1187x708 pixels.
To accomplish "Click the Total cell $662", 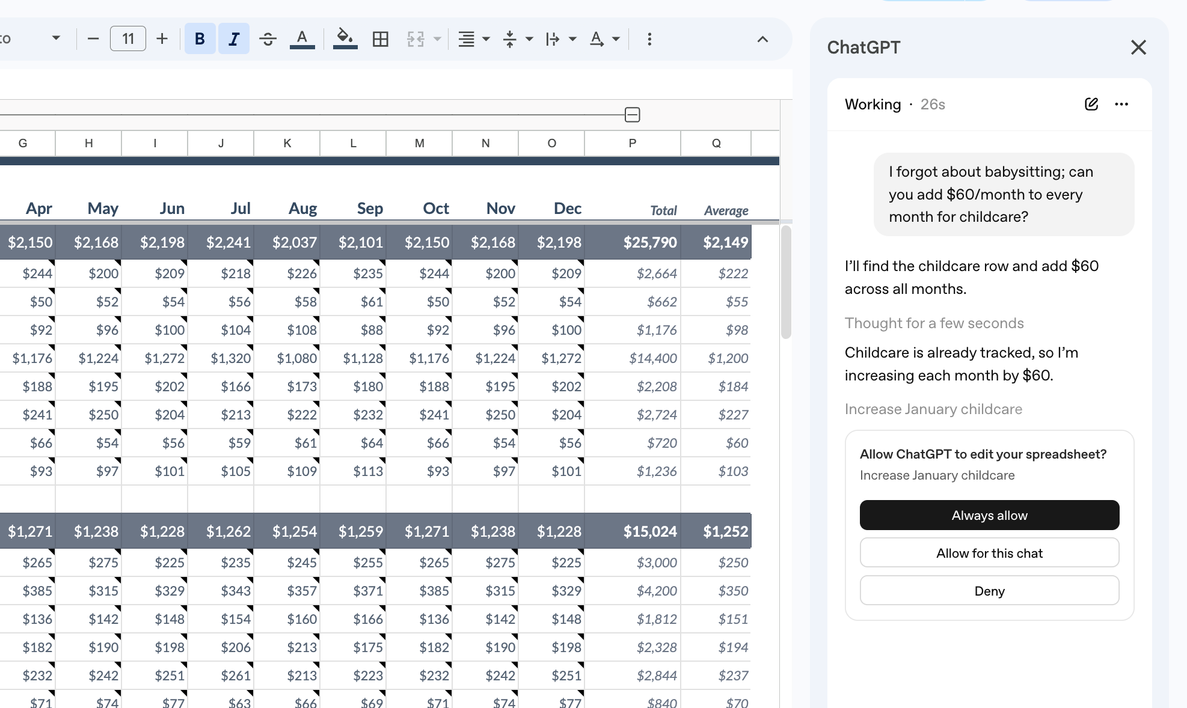I will [632, 302].
